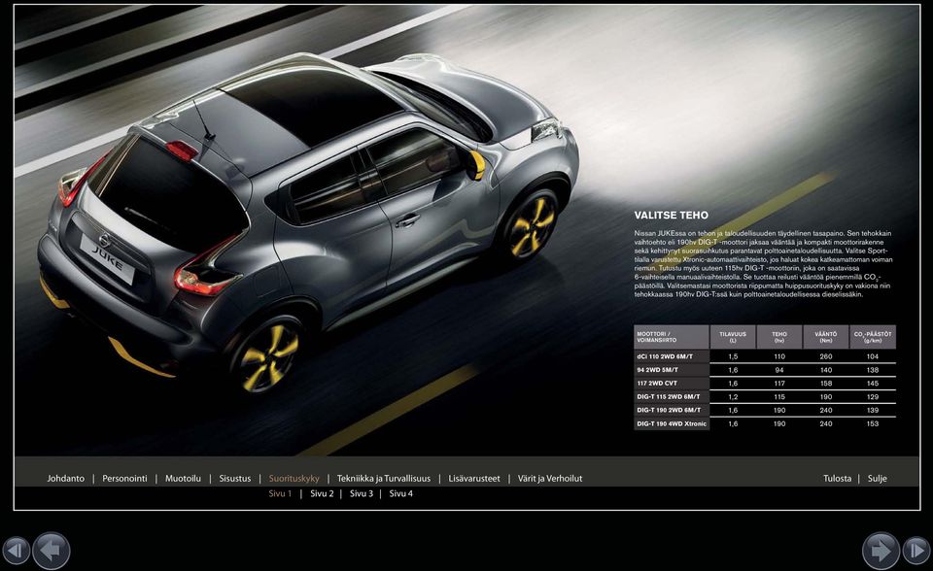This screenshot has height=571, width=933.
Task: Click torque 240 in DIG-T 190 2WD row
Action: pos(826,410)
